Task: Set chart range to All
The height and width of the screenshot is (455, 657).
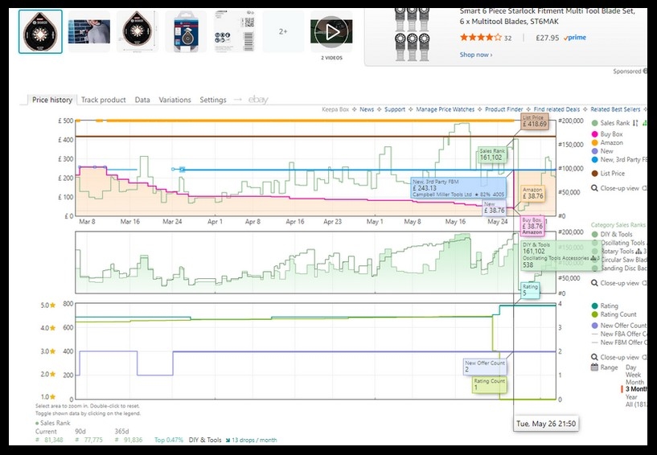Action: click(636, 404)
